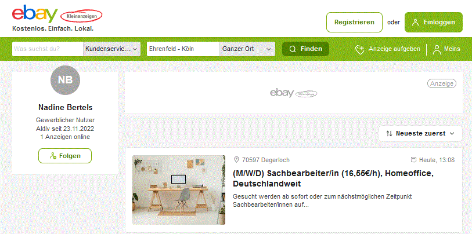Open the Sachbearbeiter/in Homeoffice listing title
This screenshot has height=234, width=472.
[333, 178]
